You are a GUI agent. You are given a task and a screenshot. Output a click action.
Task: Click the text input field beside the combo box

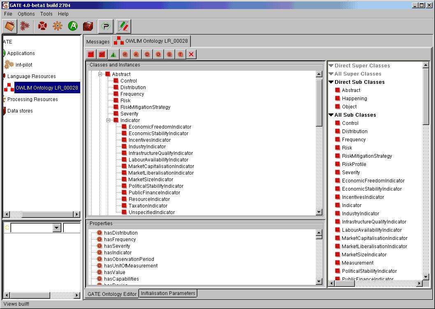(72, 228)
